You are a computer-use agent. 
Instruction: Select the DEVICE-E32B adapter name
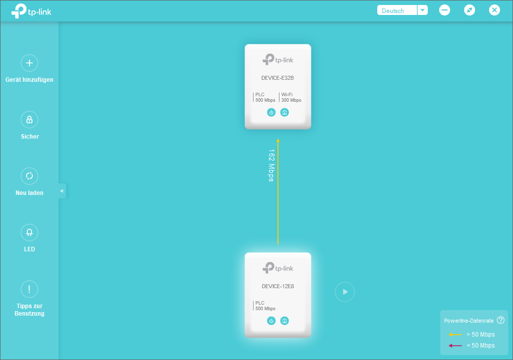[x=277, y=78]
